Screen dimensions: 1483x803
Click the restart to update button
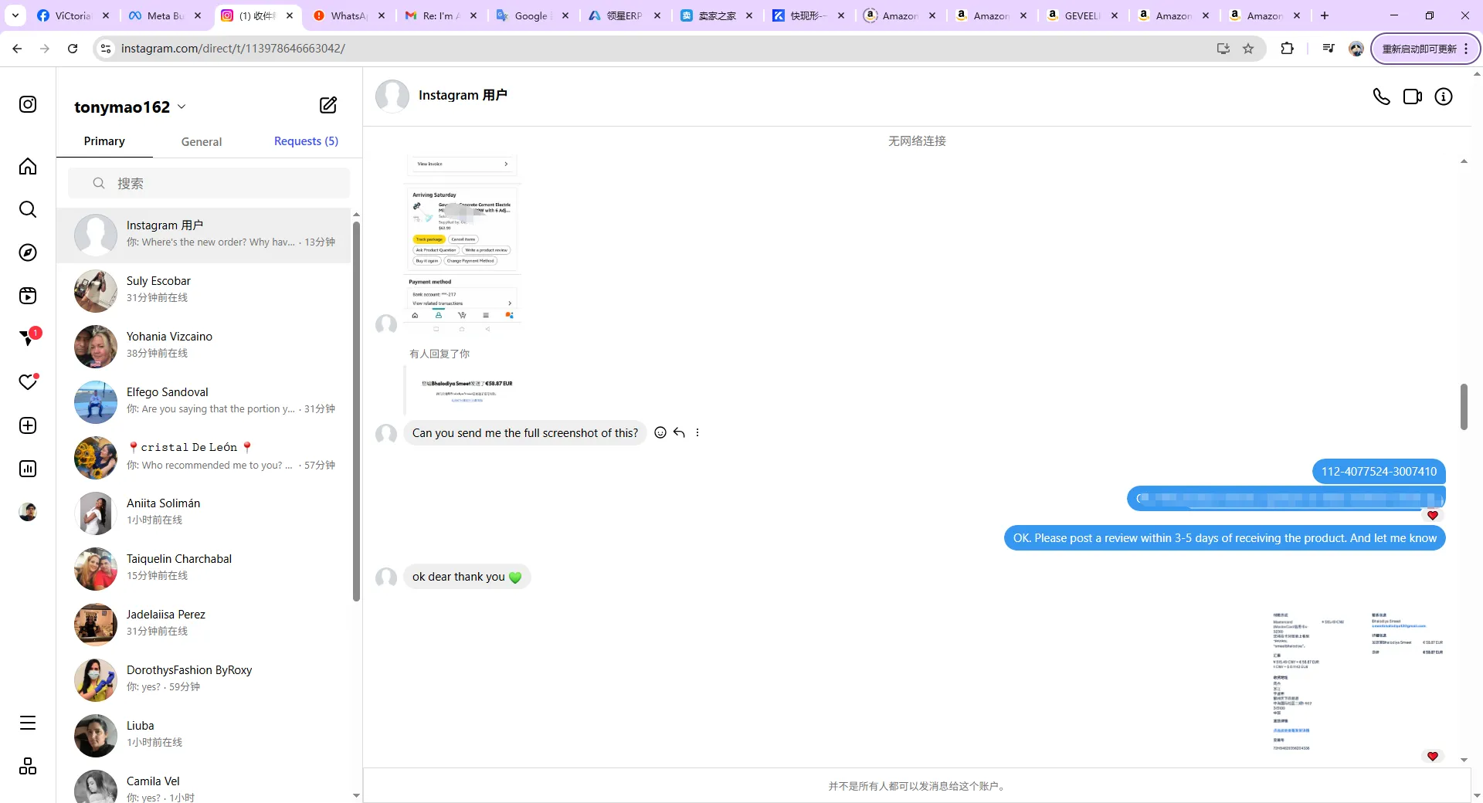pos(1425,49)
